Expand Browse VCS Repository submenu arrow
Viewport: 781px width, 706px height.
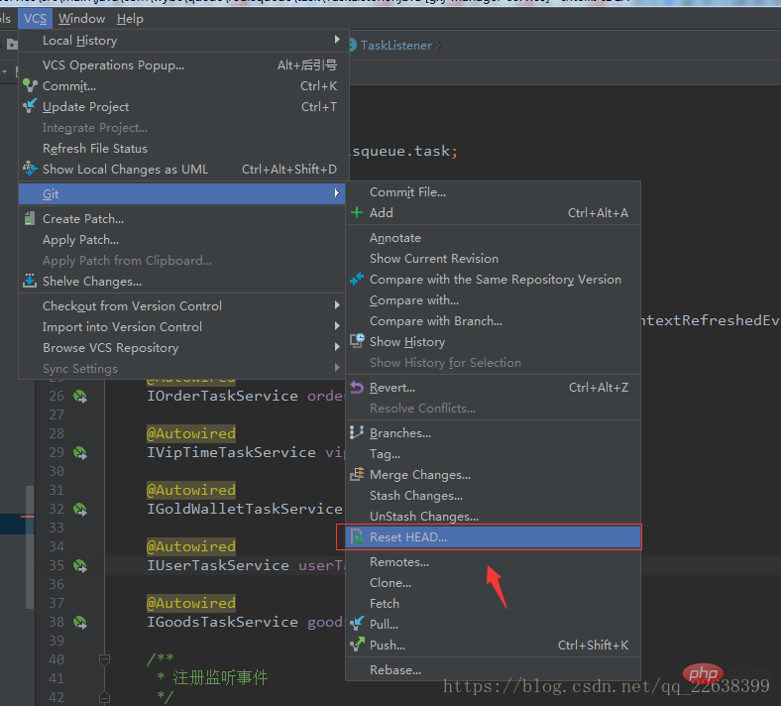(x=337, y=347)
